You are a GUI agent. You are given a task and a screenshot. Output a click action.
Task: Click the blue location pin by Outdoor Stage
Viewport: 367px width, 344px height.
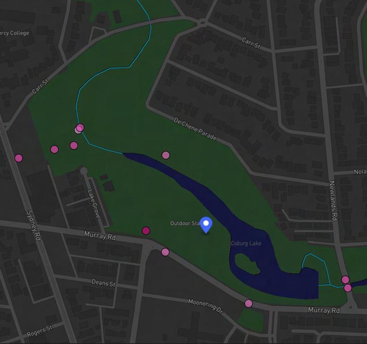click(206, 225)
